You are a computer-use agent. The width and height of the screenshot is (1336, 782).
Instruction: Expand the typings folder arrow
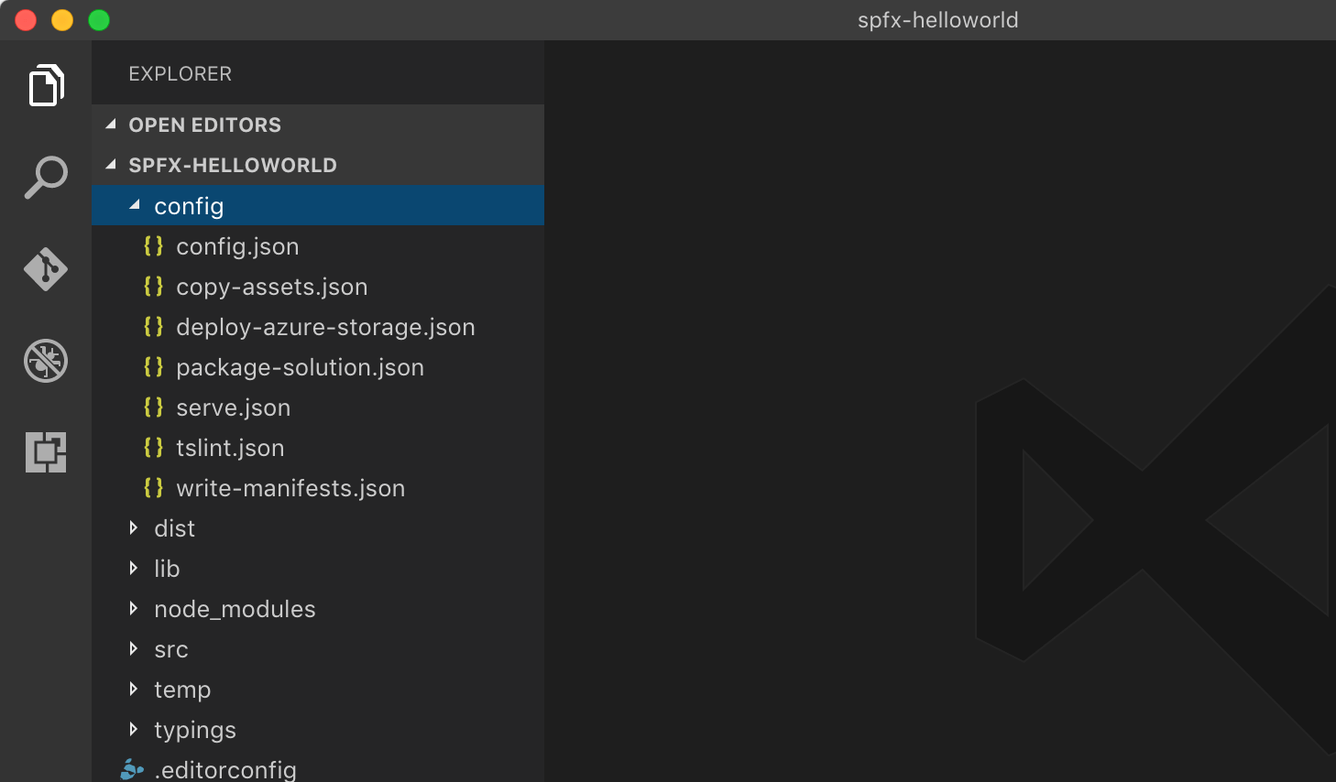(134, 729)
